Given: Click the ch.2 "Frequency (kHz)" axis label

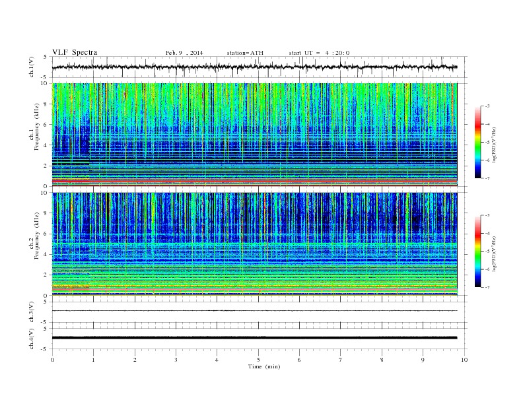Looking at the screenshot, I should coord(36,235).
